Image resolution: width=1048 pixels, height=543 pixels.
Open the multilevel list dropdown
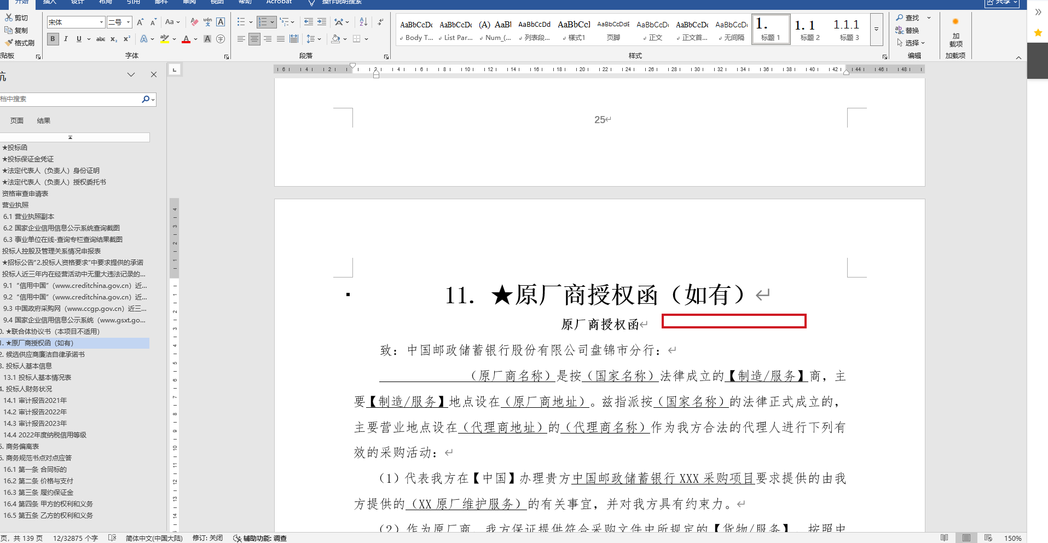tap(287, 22)
